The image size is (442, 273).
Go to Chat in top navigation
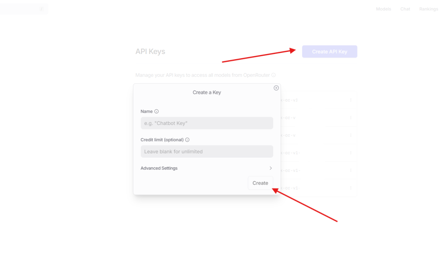[405, 9]
